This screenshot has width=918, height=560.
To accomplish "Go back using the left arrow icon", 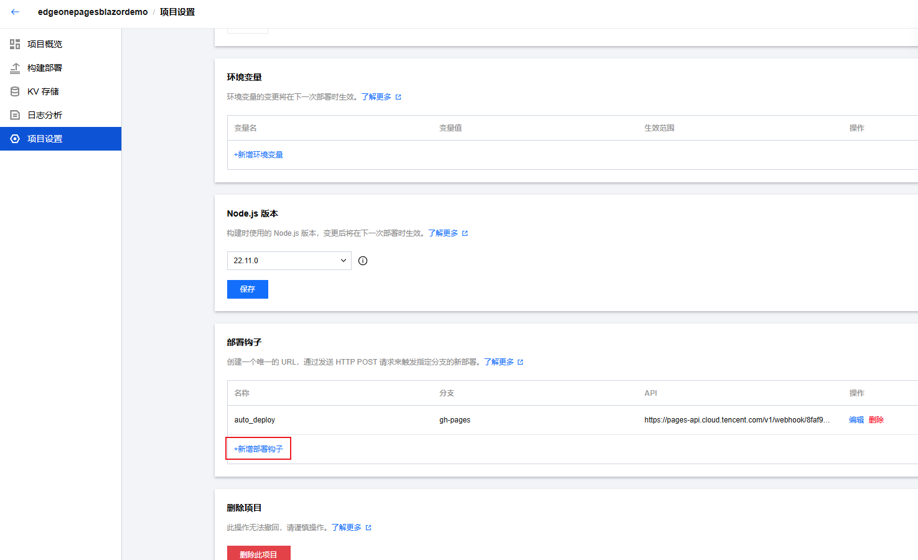I will tap(15, 12).
